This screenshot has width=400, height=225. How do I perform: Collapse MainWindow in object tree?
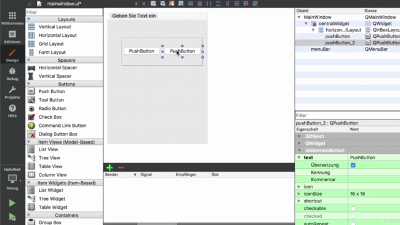pos(299,17)
